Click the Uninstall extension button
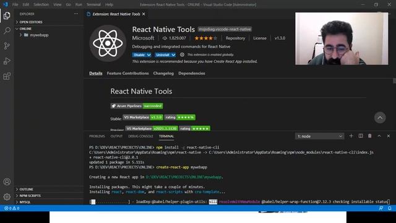The height and width of the screenshot is (223, 396). pyautogui.click(x=163, y=55)
